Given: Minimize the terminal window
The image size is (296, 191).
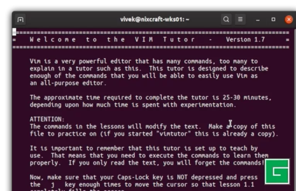Looking at the screenshot, I should coord(258,20).
